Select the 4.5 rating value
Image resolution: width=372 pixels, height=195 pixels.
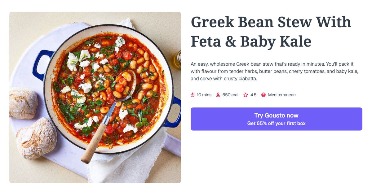(x=253, y=95)
